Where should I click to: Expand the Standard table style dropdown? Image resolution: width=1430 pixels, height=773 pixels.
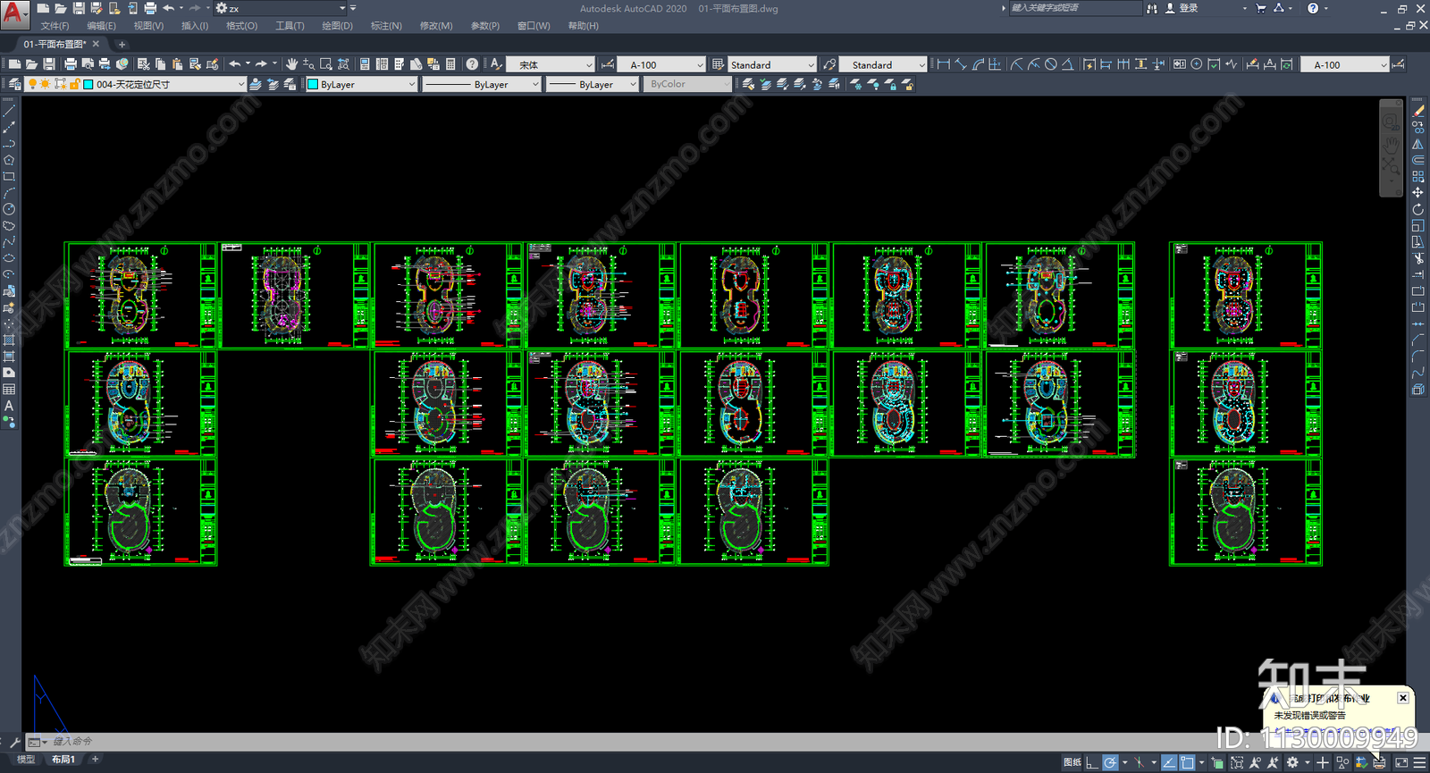[772, 65]
